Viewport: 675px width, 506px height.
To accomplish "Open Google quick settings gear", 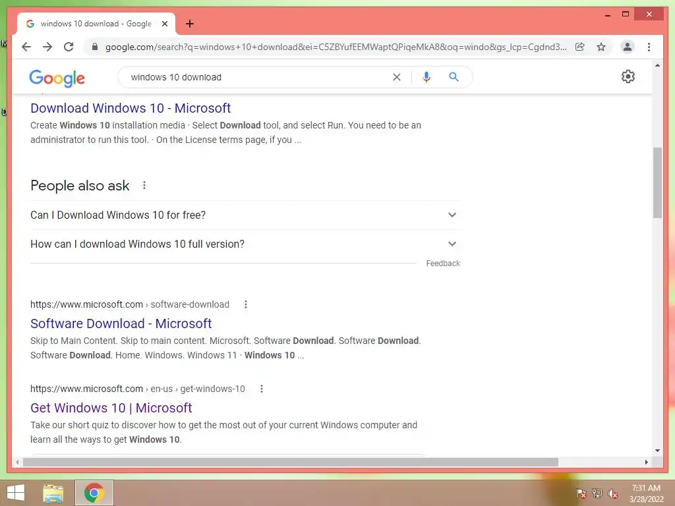I will [628, 76].
